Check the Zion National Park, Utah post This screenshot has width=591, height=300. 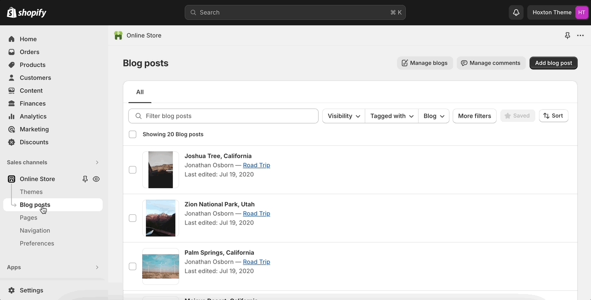tap(133, 218)
